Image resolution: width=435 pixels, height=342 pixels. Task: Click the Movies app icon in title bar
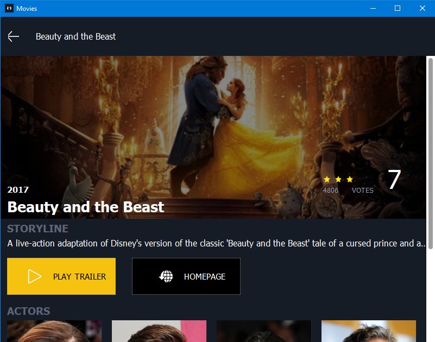(9, 8)
